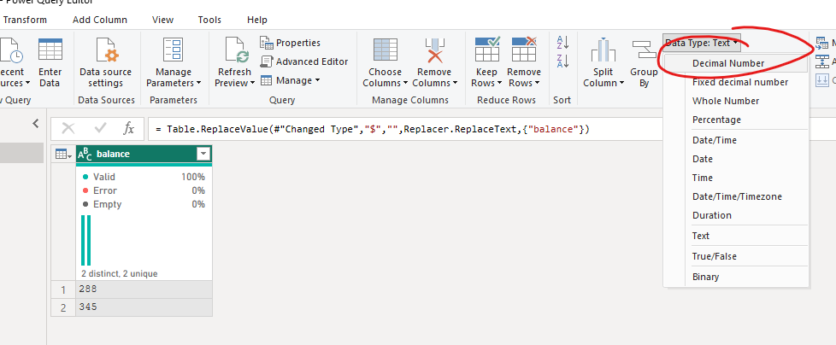Screen dimensions: 836x345
Task: Click the Split Column icon
Action: pyautogui.click(x=603, y=50)
